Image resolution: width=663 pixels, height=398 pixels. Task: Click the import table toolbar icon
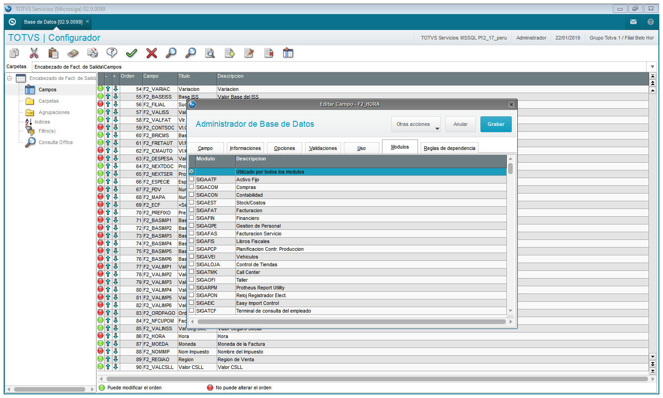click(x=288, y=53)
